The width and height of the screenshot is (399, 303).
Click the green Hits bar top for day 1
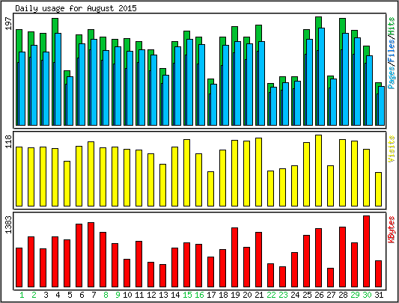click(19, 40)
